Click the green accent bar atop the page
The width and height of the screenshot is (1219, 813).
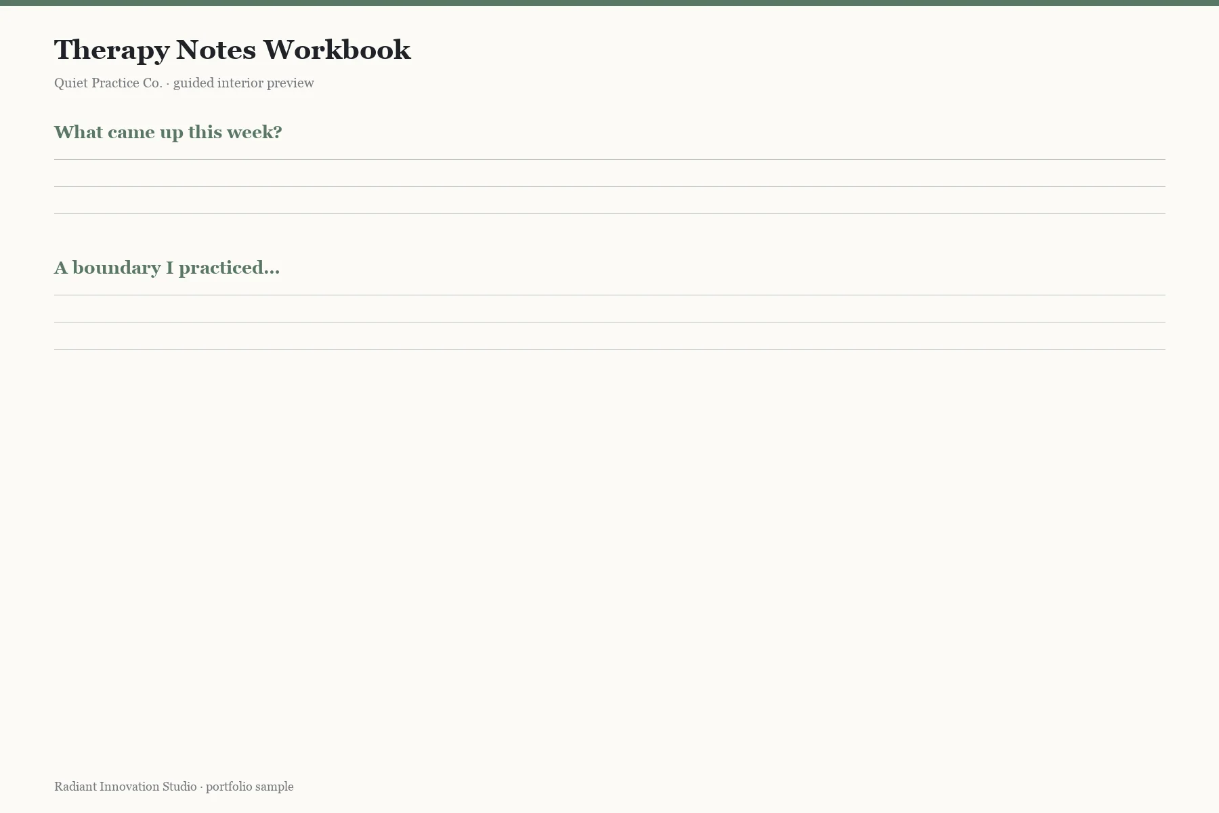pos(609,3)
